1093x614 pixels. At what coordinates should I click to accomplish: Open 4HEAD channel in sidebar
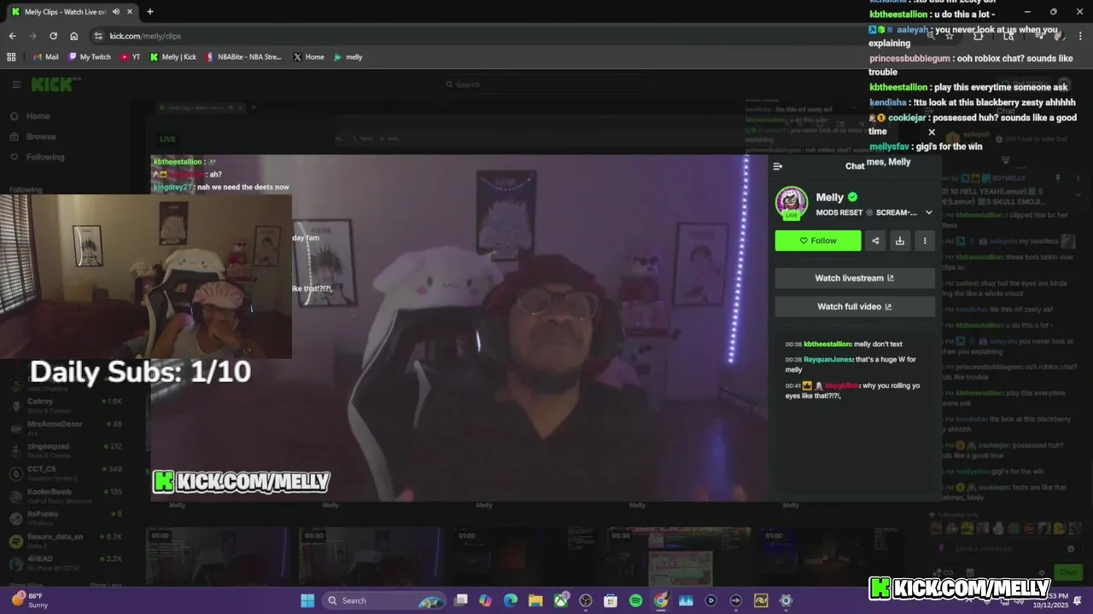(65, 562)
